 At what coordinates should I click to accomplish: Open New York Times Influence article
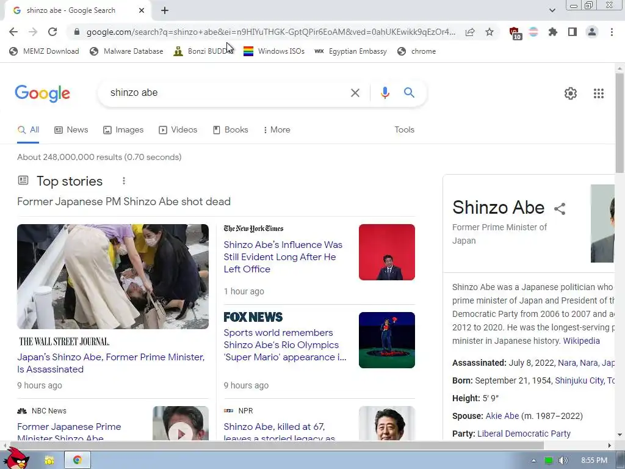(283, 257)
